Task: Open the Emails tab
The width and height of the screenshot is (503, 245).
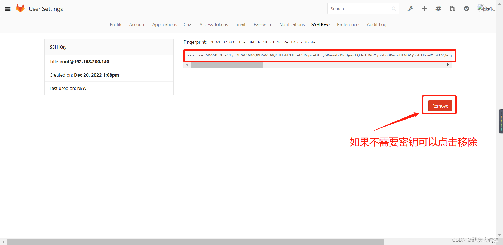Action: (x=241, y=24)
